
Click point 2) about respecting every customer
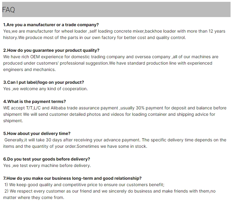(110, 191)
